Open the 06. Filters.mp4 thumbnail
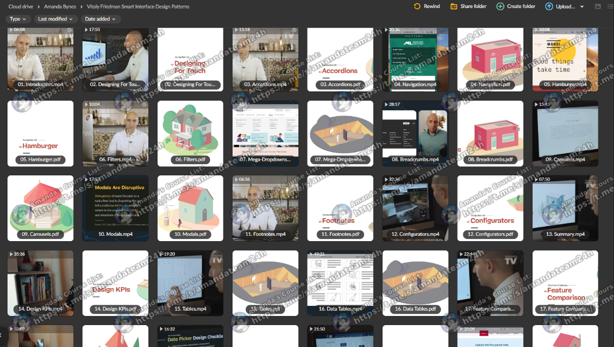The width and height of the screenshot is (614, 347). click(115, 133)
